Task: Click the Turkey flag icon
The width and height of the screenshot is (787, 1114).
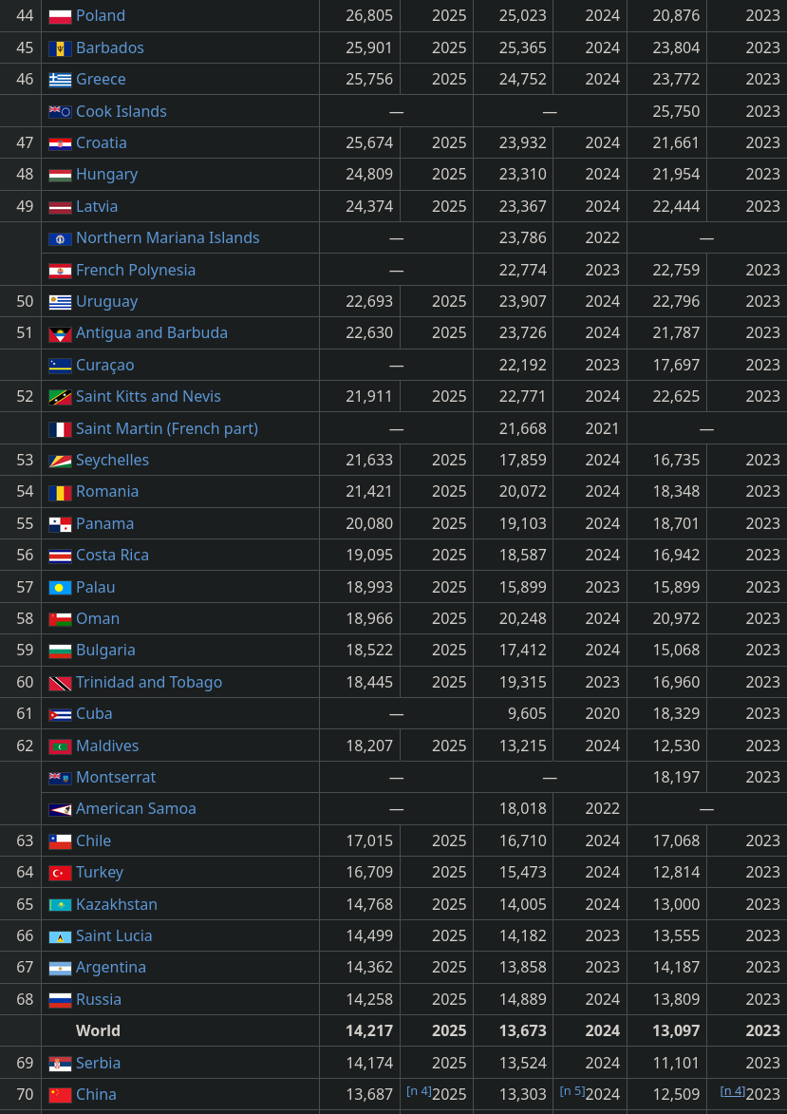Action: click(60, 873)
